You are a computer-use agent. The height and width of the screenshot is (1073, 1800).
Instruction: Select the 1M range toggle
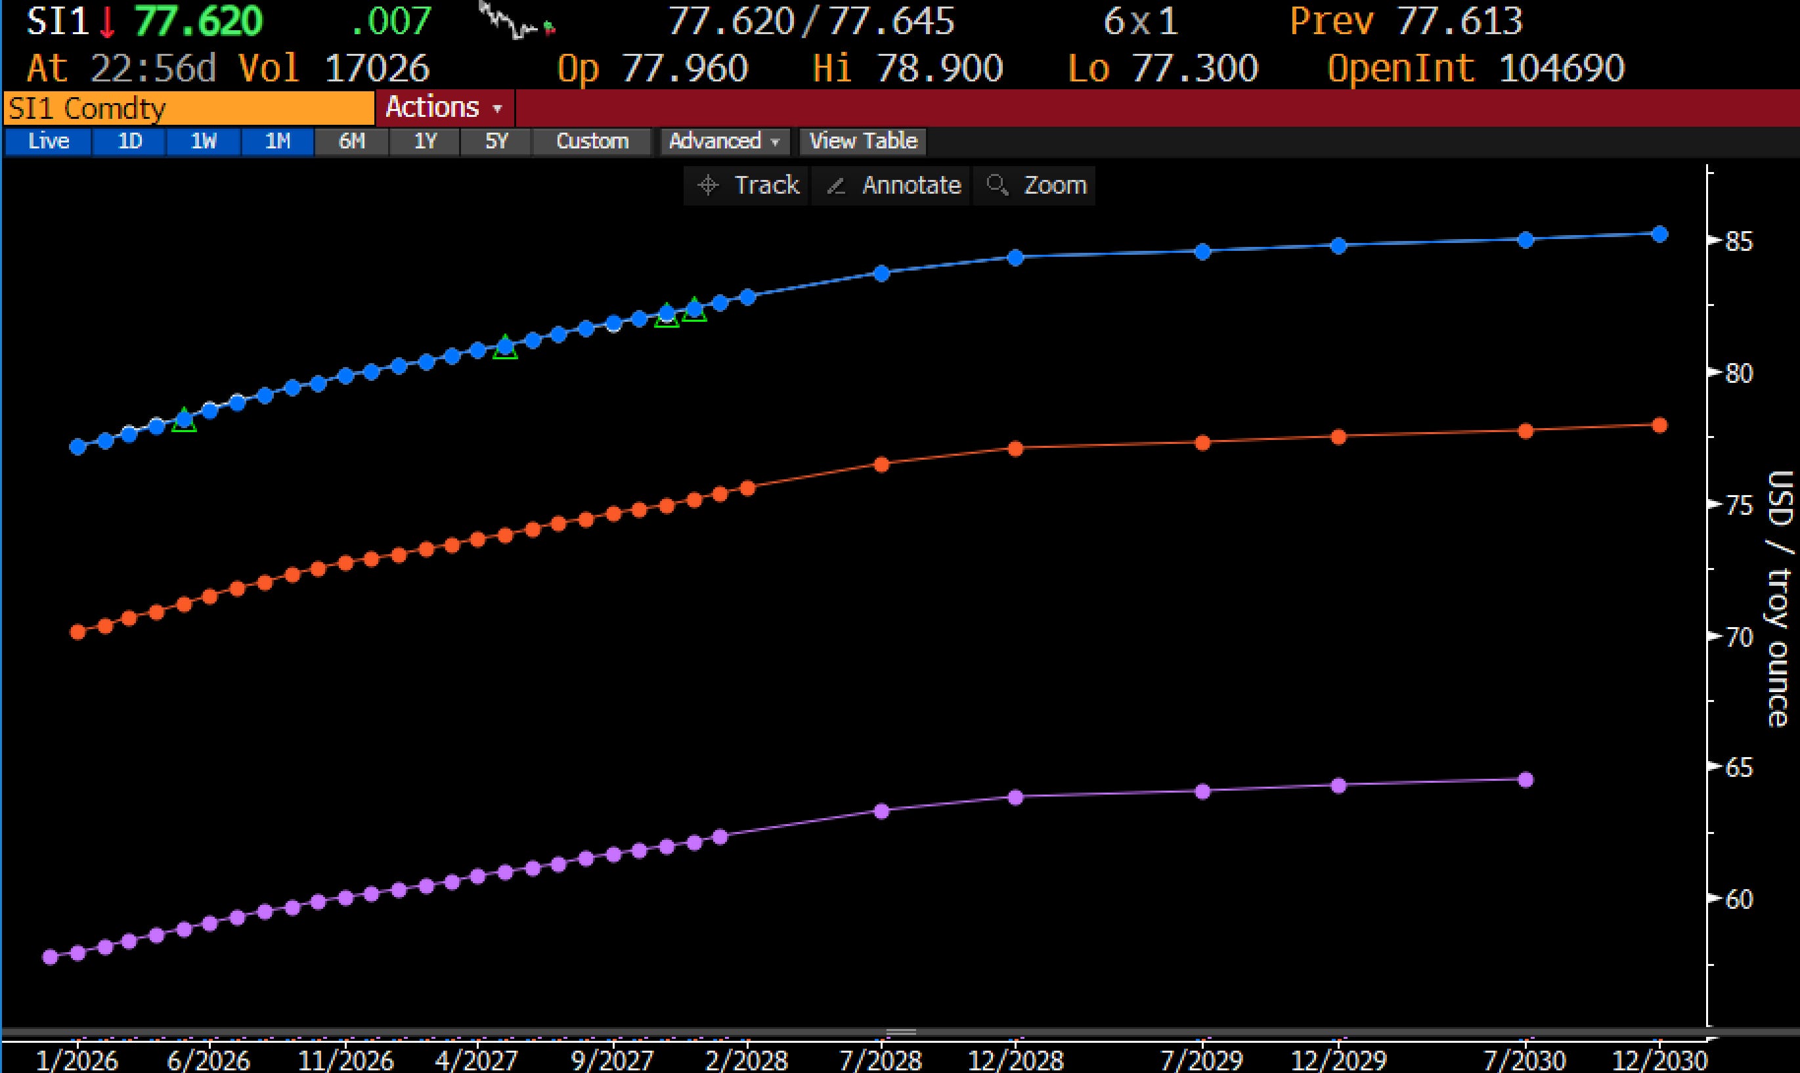(x=278, y=141)
